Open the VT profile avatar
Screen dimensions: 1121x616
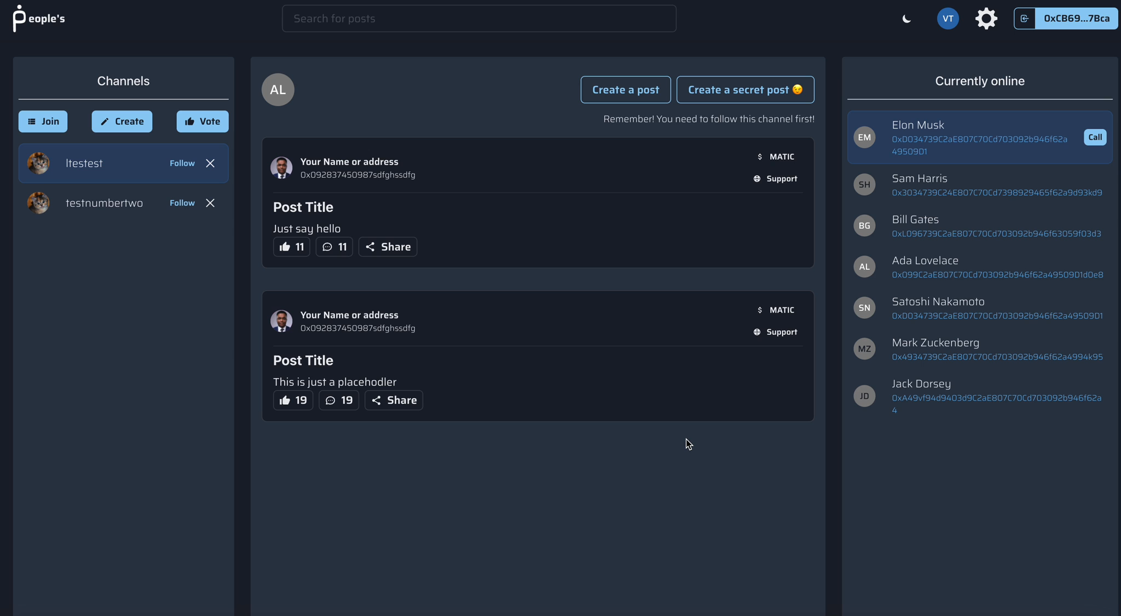click(x=948, y=19)
